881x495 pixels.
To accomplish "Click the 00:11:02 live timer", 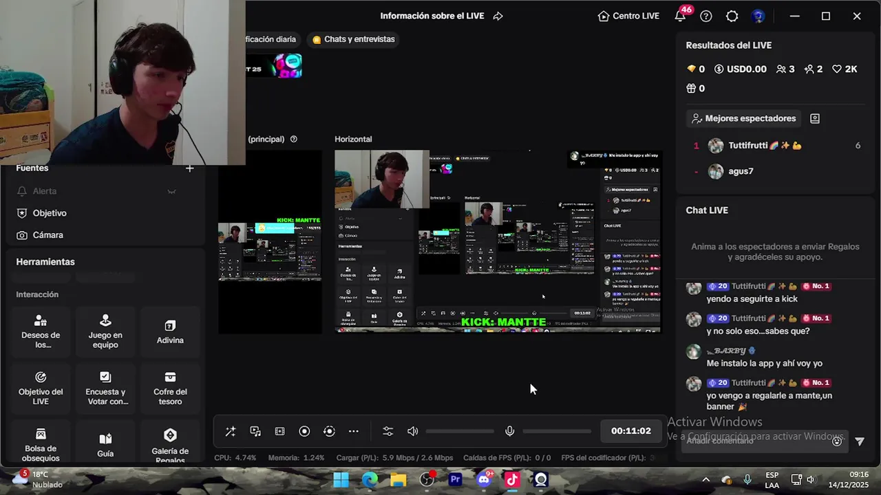I will [x=631, y=431].
